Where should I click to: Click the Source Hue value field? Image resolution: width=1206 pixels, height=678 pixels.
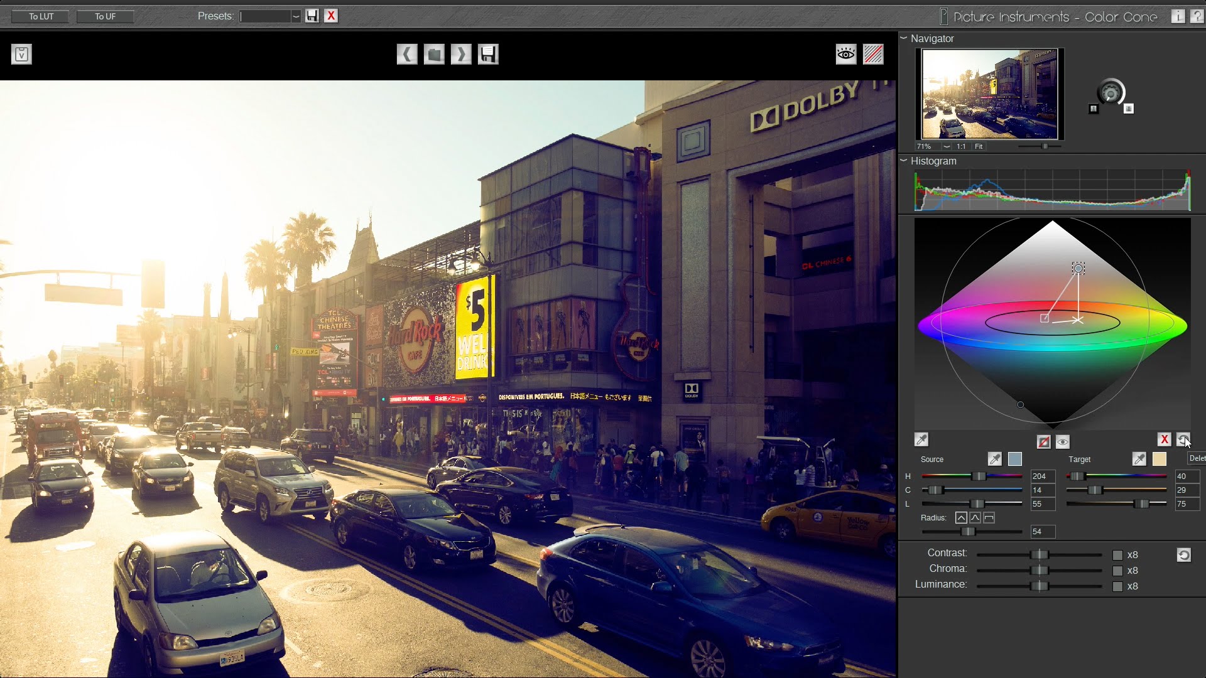(1042, 476)
